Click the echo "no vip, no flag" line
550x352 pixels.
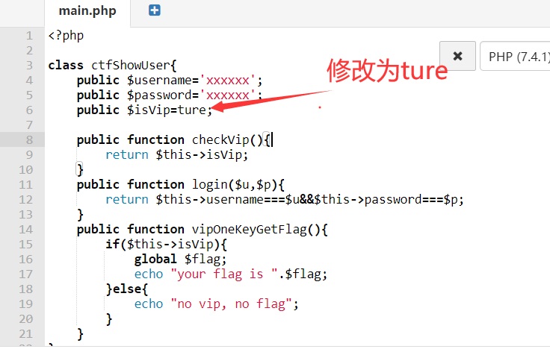(216, 304)
